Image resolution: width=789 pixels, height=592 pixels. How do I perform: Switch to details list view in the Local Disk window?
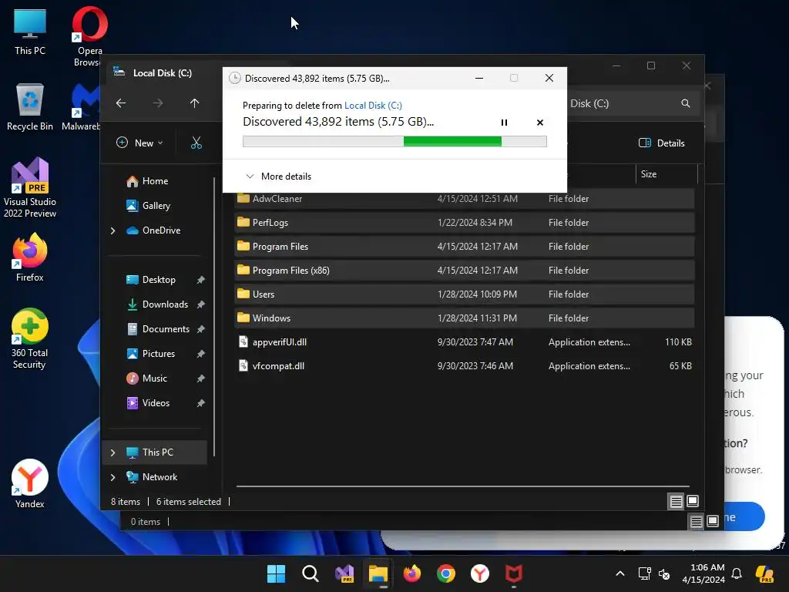coord(676,501)
